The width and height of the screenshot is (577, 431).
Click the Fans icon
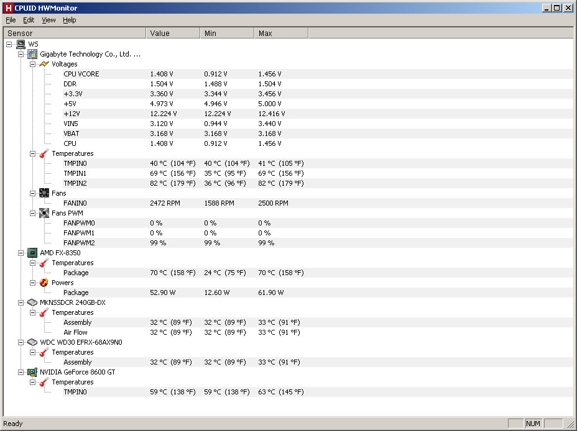(x=44, y=193)
